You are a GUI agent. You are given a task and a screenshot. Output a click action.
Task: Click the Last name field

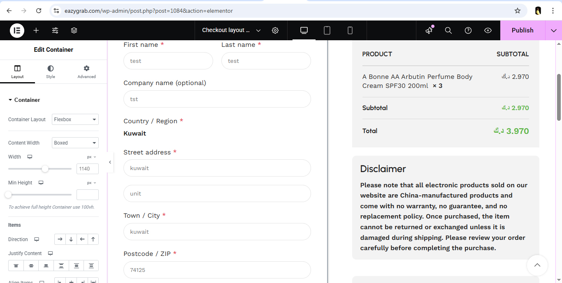point(266,61)
